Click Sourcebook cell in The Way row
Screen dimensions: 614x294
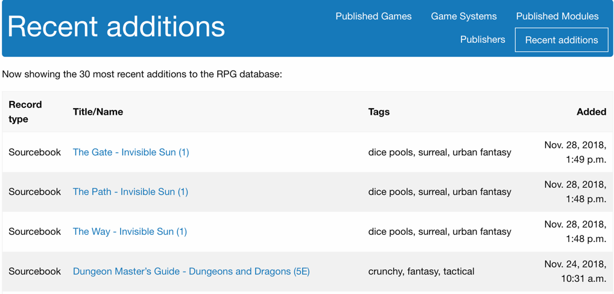click(x=35, y=232)
